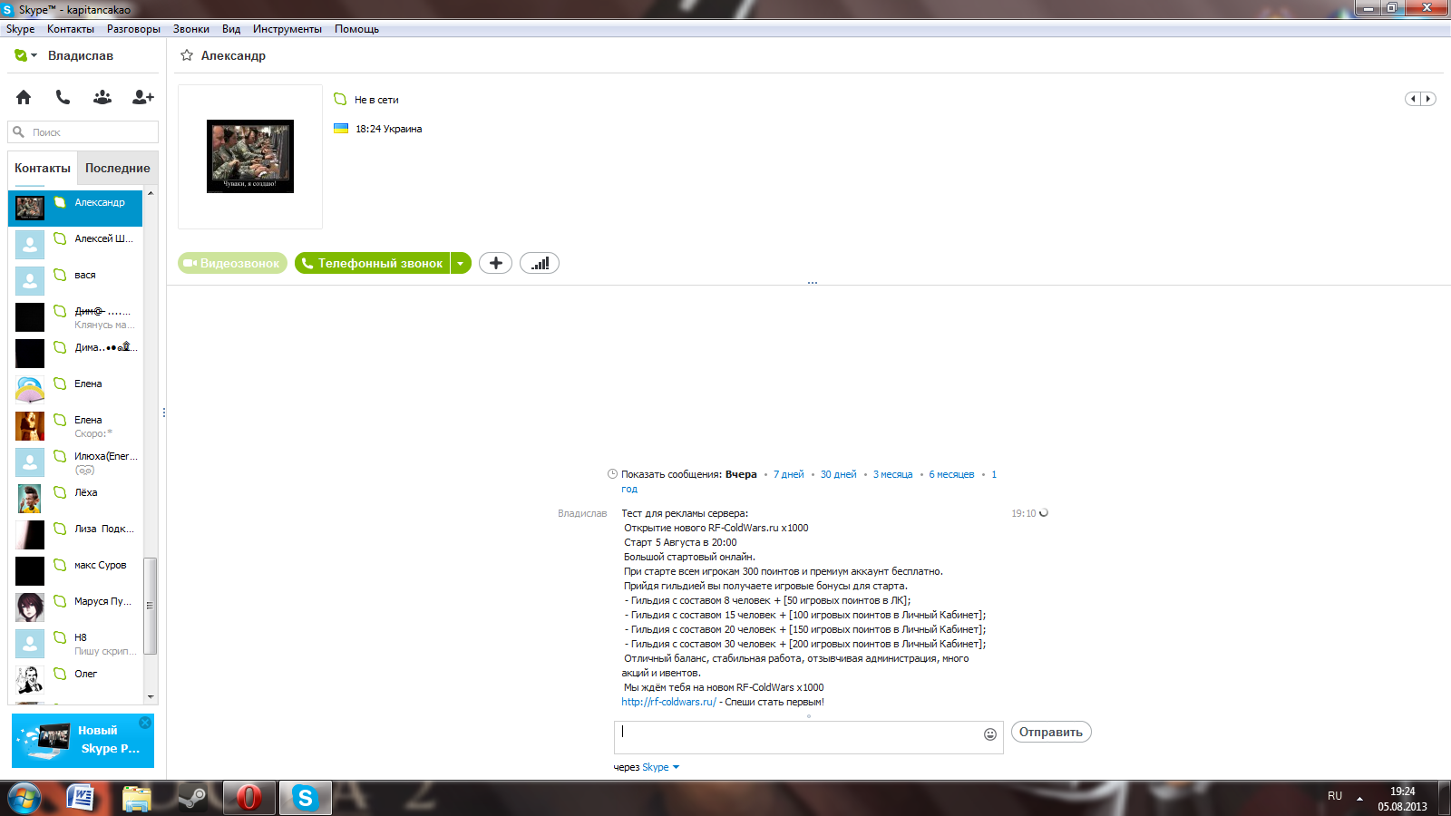Open Opera browser from the taskbar
Viewport: 1451px width, 816px height.
pyautogui.click(x=248, y=798)
